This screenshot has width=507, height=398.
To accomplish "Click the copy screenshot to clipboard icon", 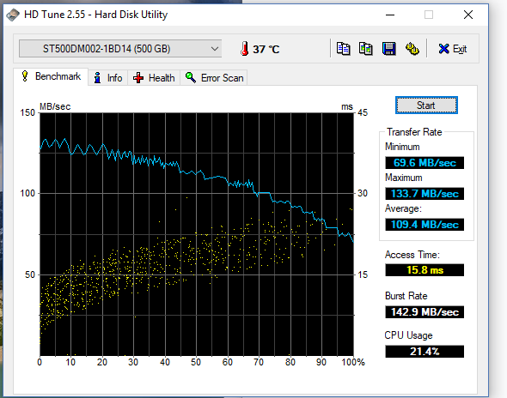I will point(366,49).
